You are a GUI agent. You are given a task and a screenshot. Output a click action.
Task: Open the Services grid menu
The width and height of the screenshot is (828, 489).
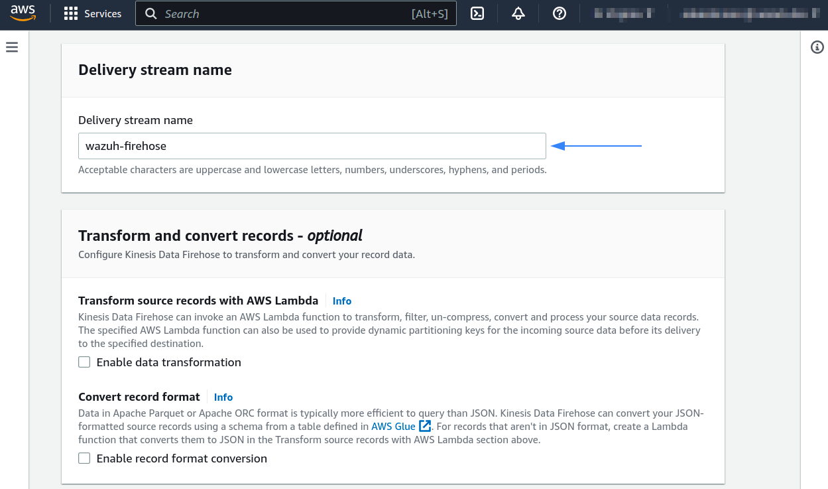[71, 14]
